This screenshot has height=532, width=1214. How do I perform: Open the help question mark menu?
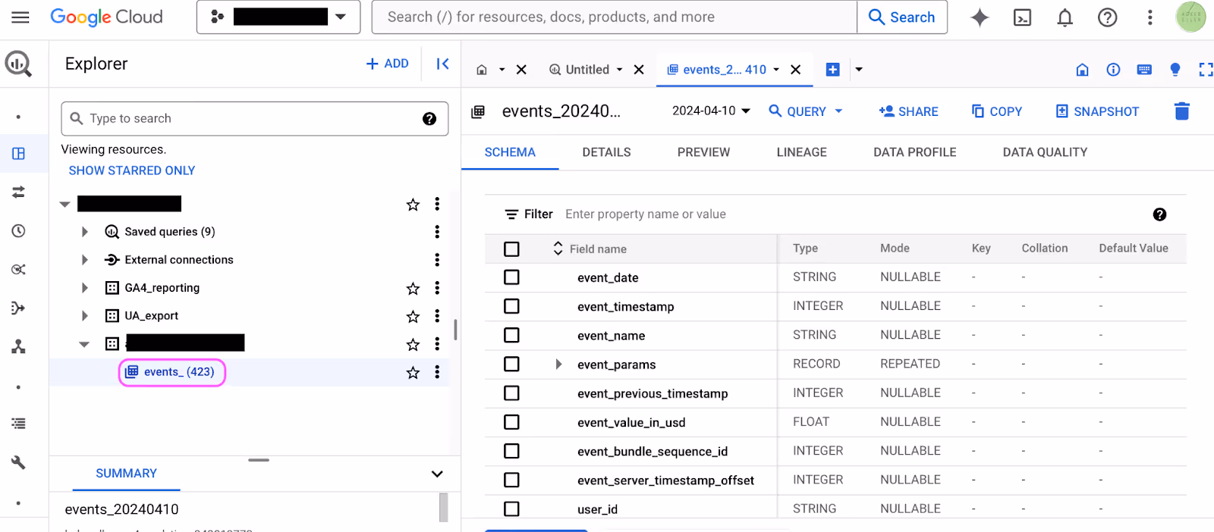[x=1108, y=17]
